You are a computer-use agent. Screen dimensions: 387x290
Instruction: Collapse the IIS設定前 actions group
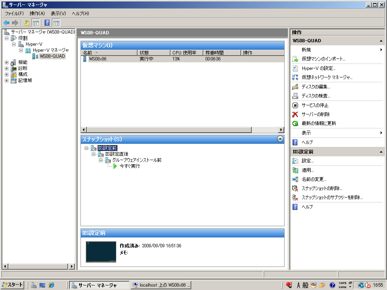click(x=381, y=152)
